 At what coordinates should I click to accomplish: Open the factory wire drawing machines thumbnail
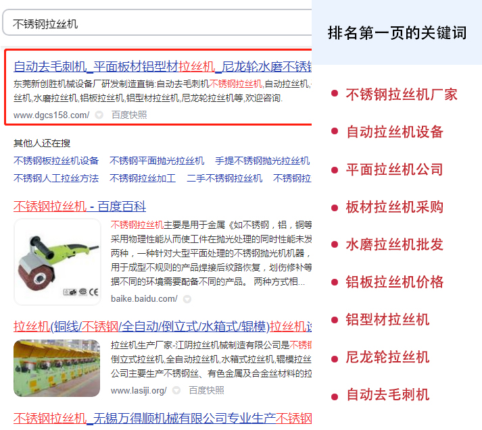pyautogui.click(x=57, y=368)
